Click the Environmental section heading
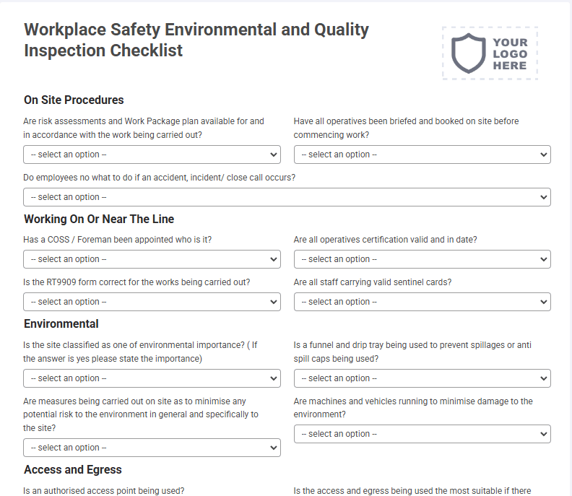The image size is (572, 496). pyautogui.click(x=61, y=324)
